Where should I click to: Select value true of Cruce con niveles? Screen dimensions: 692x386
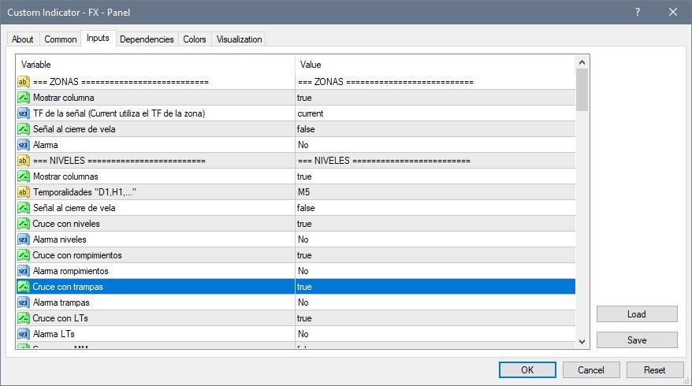[435, 224]
